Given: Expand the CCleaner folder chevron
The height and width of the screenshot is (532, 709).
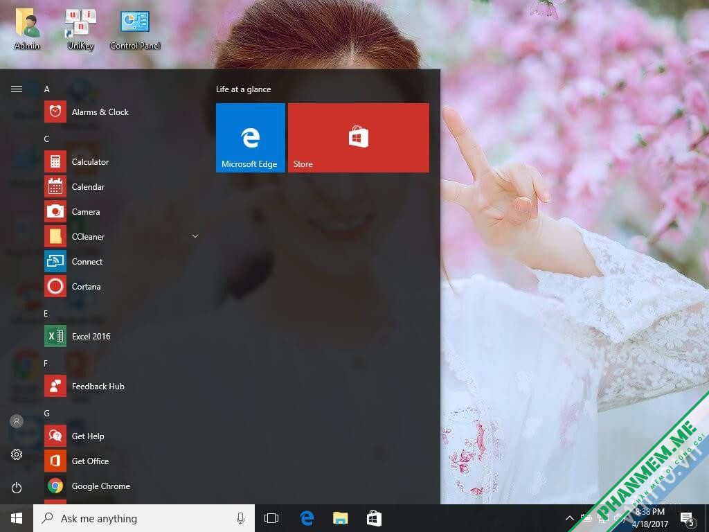Looking at the screenshot, I should [195, 236].
